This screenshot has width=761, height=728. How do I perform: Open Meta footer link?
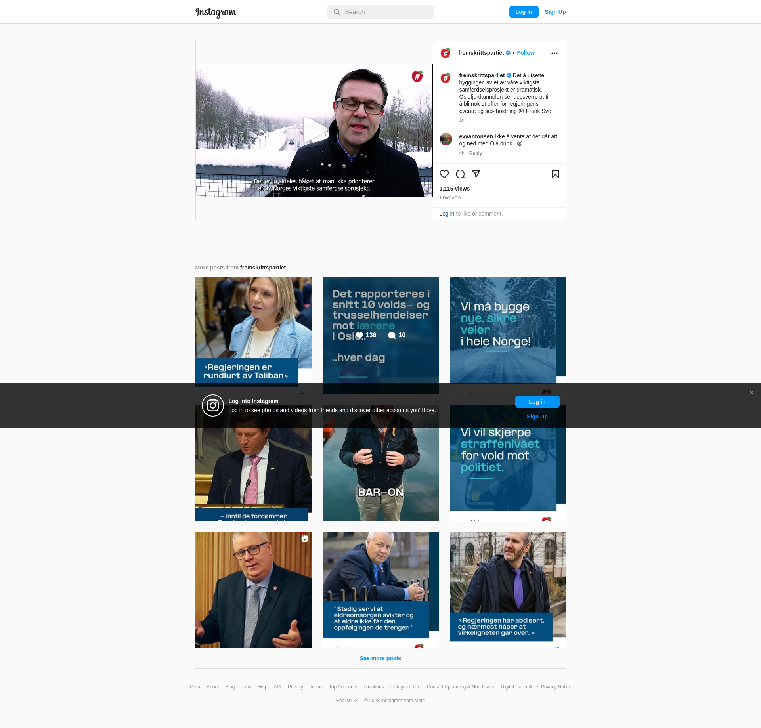[195, 687]
